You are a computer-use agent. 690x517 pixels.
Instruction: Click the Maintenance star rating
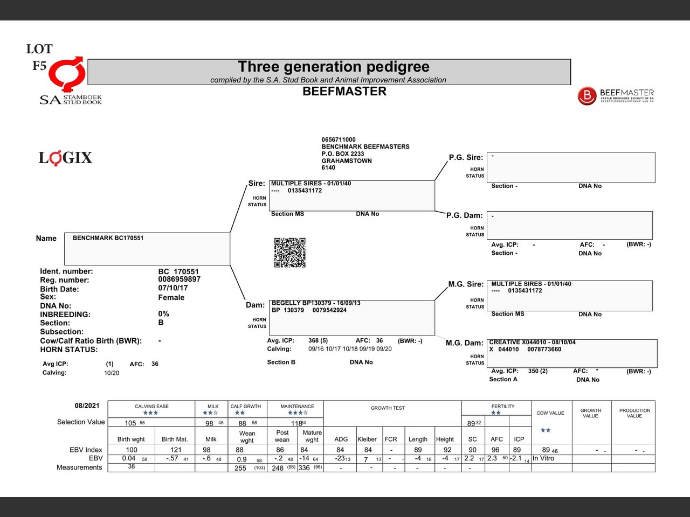(x=298, y=413)
